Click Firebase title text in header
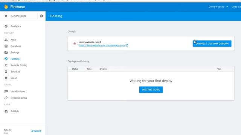 tap(18, 7)
